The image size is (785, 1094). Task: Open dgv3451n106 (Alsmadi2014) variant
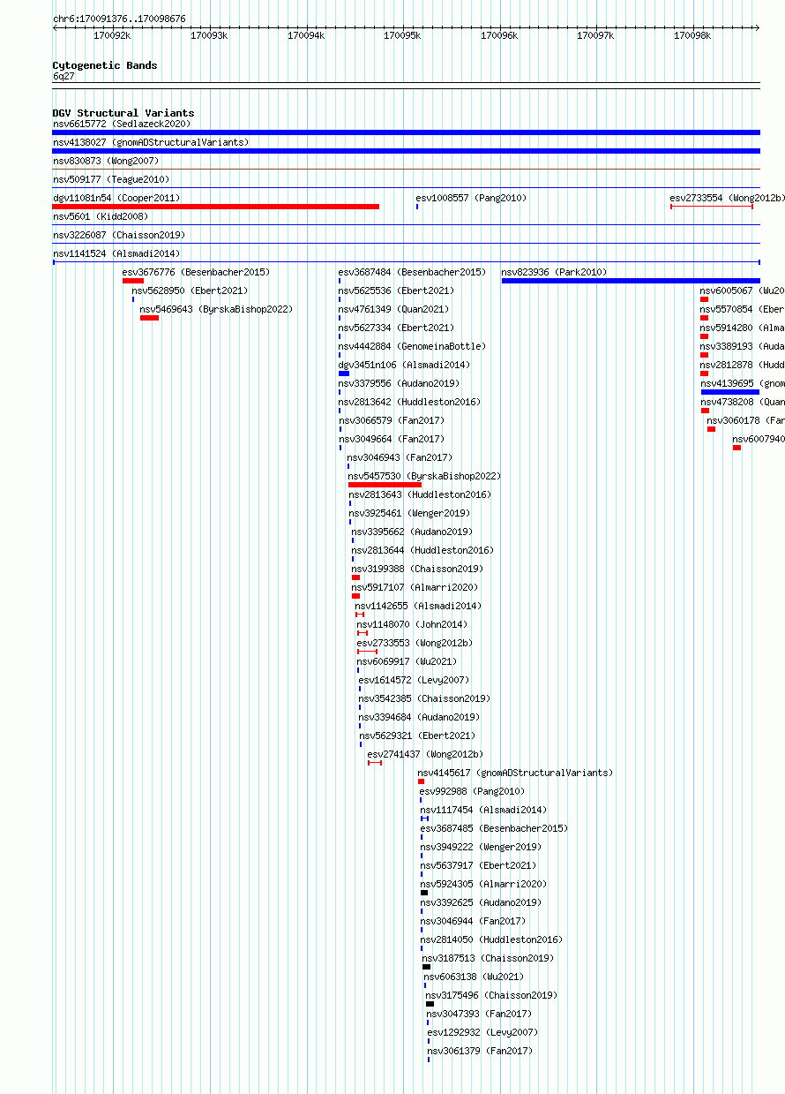[x=404, y=365]
